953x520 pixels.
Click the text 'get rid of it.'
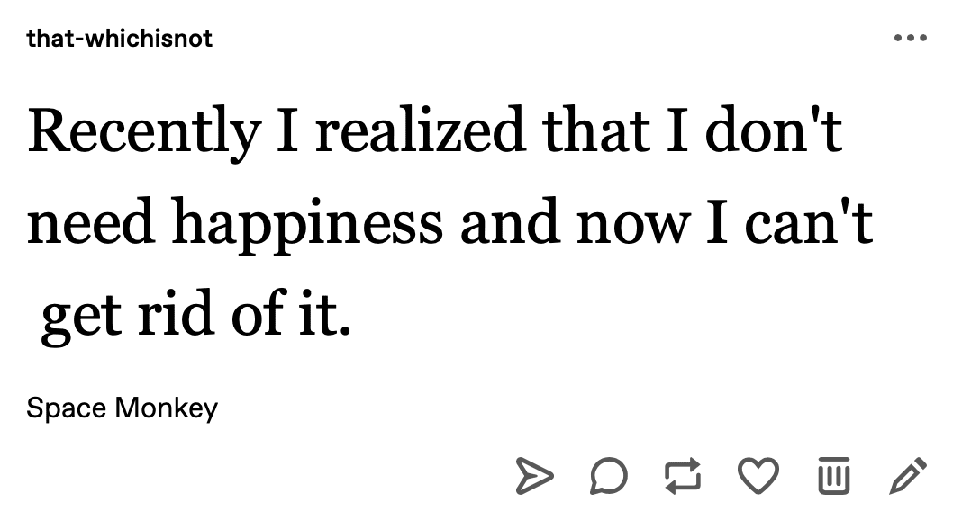pyautogui.click(x=195, y=316)
